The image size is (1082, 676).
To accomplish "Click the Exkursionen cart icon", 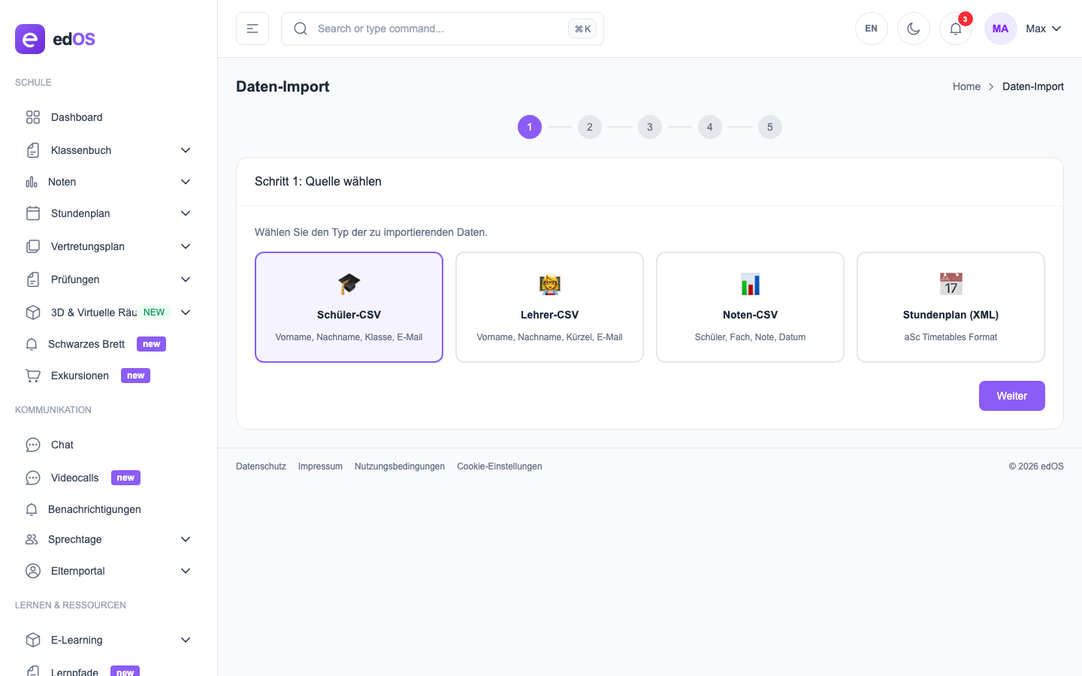I will click(x=33, y=376).
